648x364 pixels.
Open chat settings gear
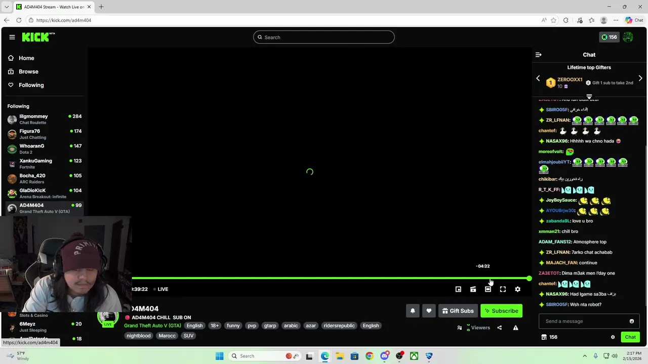click(x=613, y=337)
